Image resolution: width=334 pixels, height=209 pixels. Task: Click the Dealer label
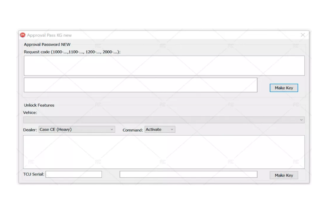coord(30,130)
